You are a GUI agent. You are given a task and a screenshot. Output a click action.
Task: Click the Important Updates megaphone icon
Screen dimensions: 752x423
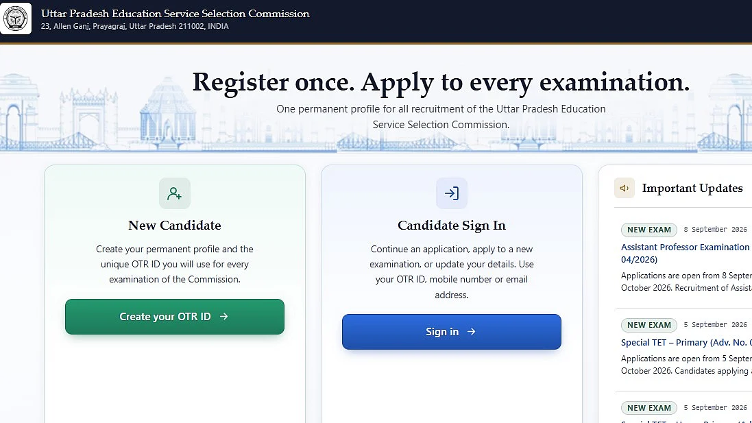point(624,188)
